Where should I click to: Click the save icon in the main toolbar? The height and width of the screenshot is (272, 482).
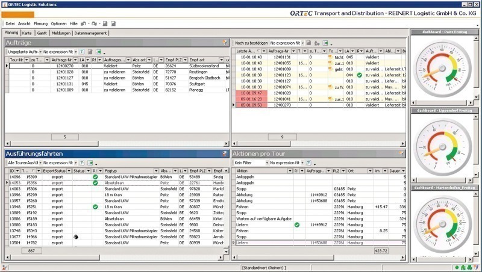tap(105, 23)
